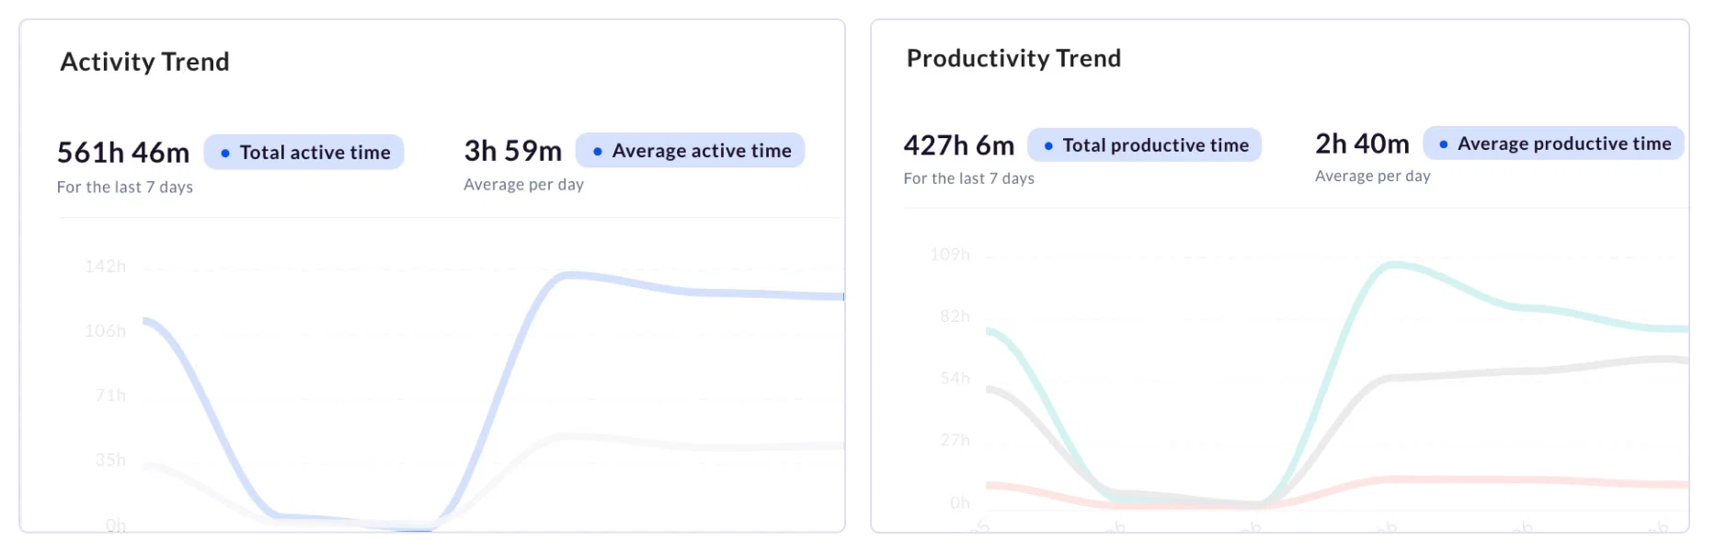
Task: Click the 3h 59m average active value
Action: pos(512,151)
